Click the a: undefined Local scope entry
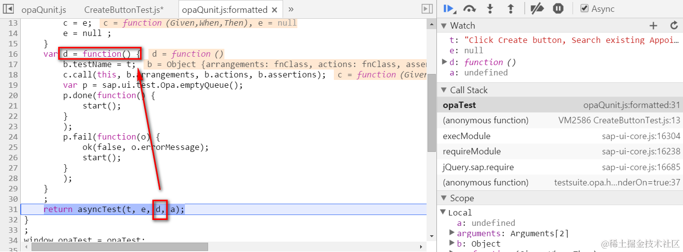Screen dimensions: 683x252 [x=486, y=223]
